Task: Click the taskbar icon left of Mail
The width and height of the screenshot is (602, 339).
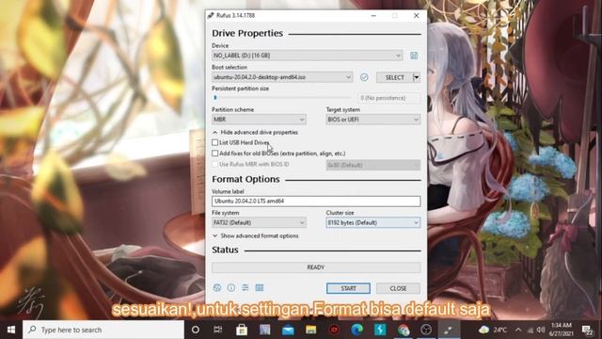Action: (x=264, y=330)
